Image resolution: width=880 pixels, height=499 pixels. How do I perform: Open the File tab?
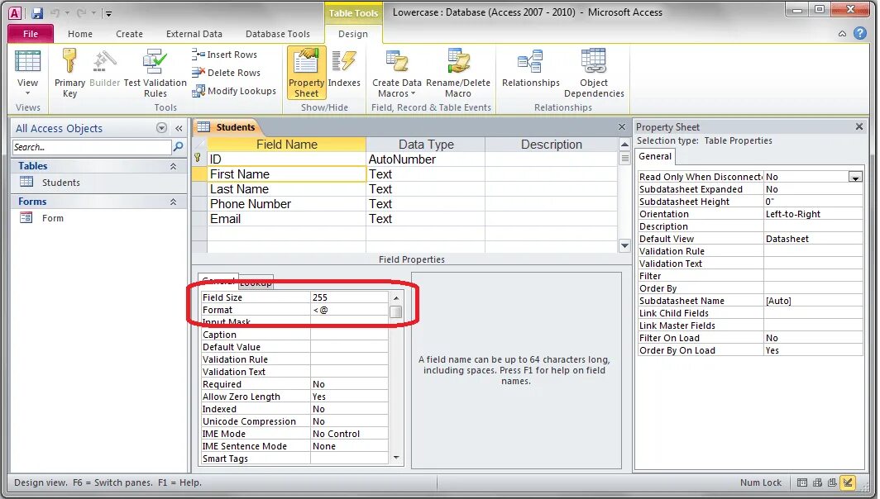[31, 34]
